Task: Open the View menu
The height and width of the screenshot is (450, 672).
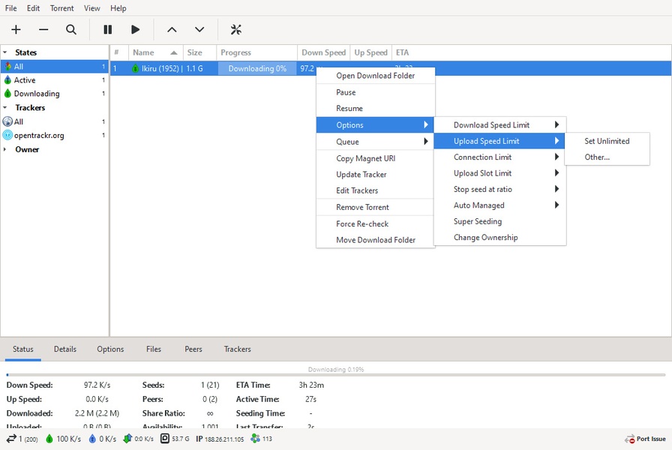Action: click(x=91, y=8)
